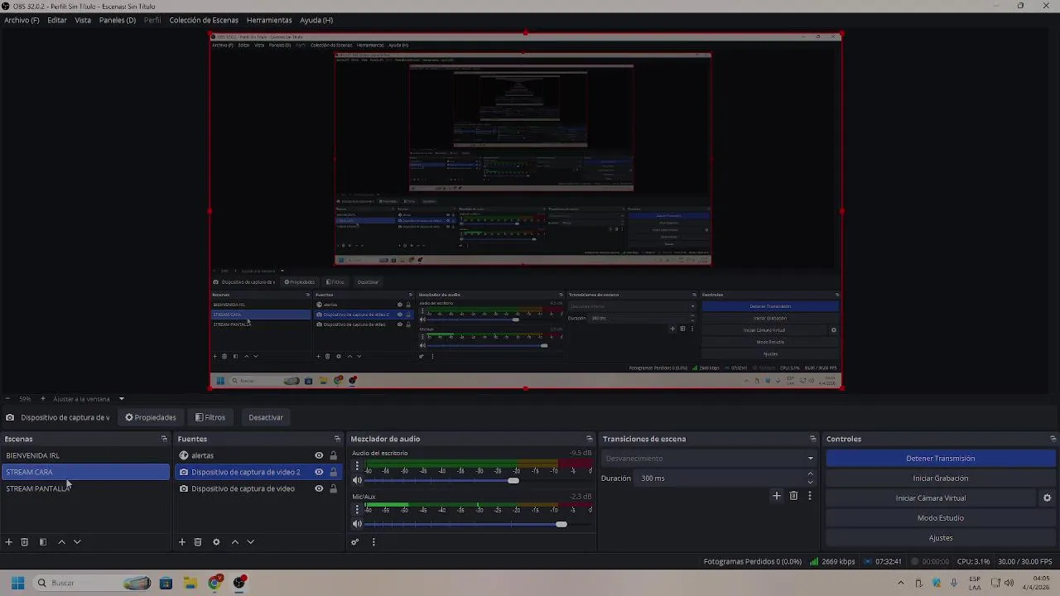Viewport: 1060px width, 596px height.
Task: Move the scene up with the up arrow
Action: click(x=61, y=542)
